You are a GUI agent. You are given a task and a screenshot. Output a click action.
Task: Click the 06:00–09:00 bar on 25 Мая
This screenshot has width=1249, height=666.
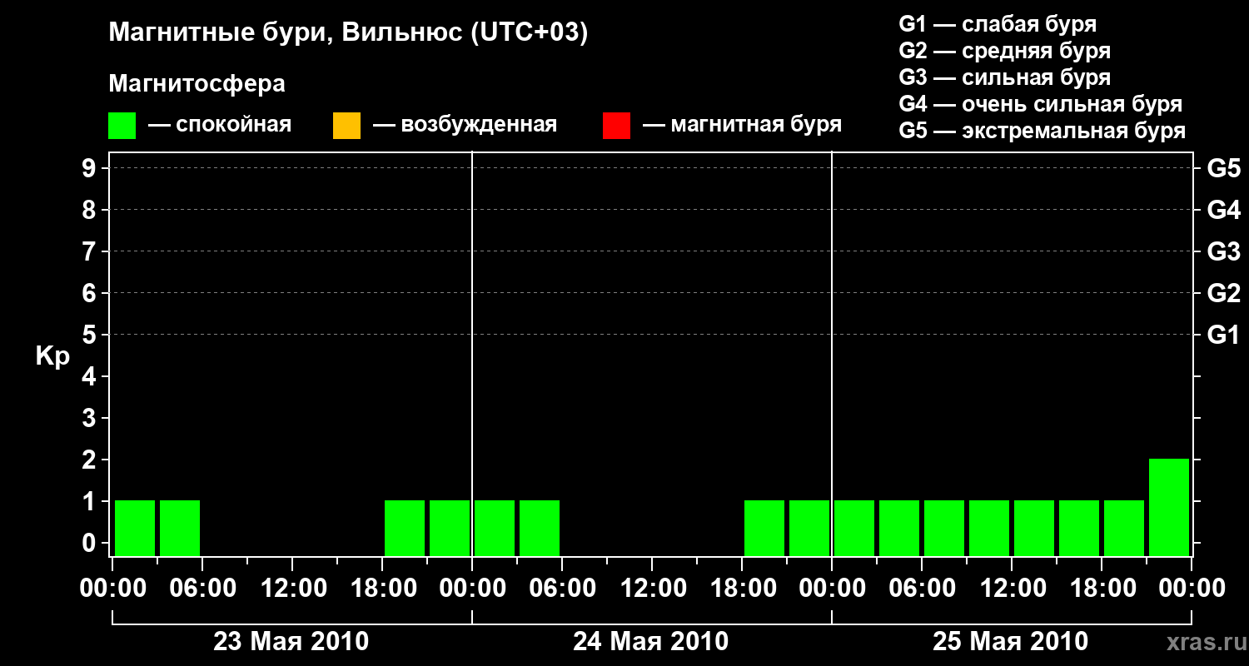[x=944, y=528]
